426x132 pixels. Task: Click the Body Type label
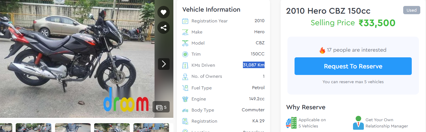click(203, 110)
